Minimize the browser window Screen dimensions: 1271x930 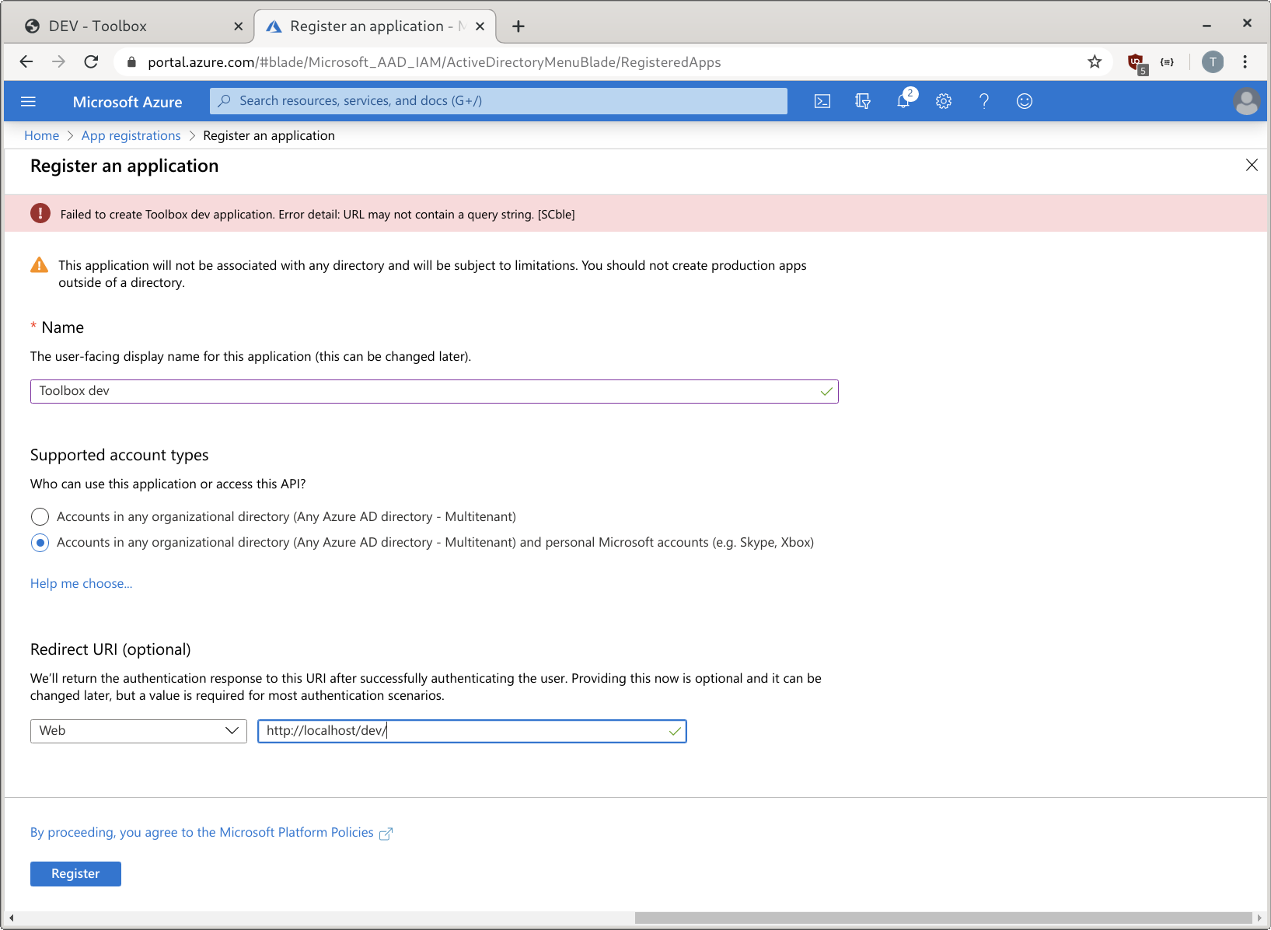pyautogui.click(x=1206, y=26)
